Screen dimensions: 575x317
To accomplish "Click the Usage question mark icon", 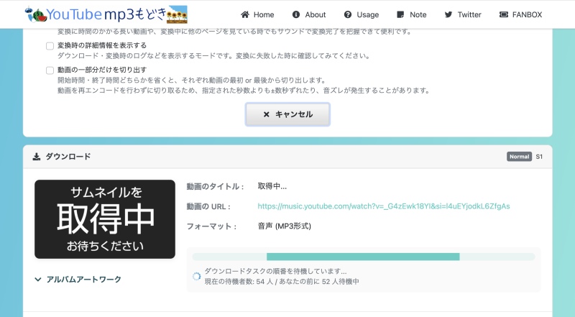I will tap(348, 14).
